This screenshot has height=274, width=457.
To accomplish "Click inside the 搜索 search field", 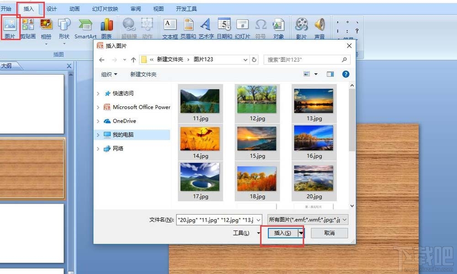I will 304,59.
